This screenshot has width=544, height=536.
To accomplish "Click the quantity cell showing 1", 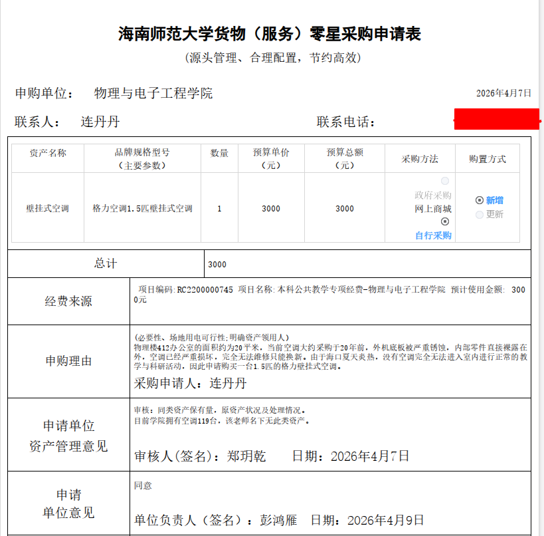I will pyautogui.click(x=220, y=209).
